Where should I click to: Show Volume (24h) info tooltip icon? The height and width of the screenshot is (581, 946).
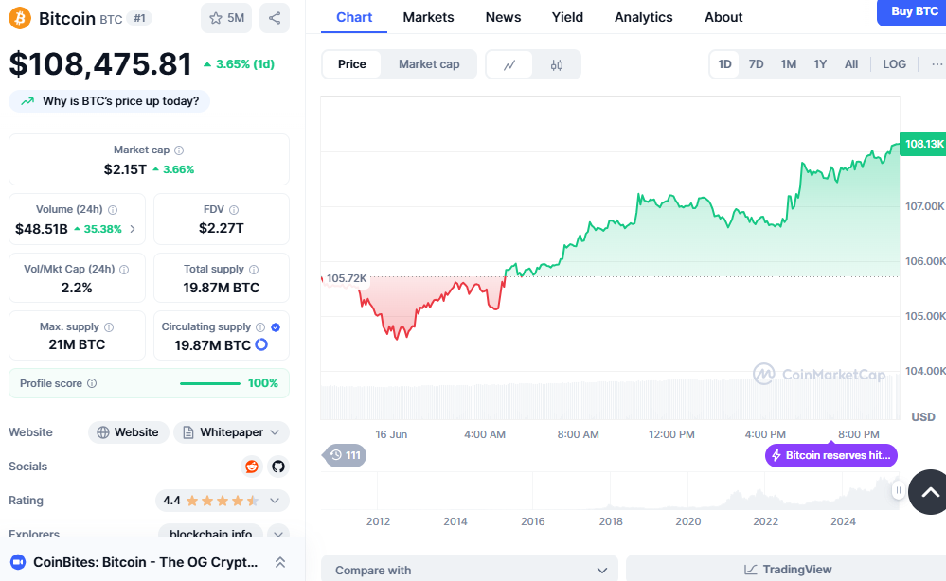point(113,210)
